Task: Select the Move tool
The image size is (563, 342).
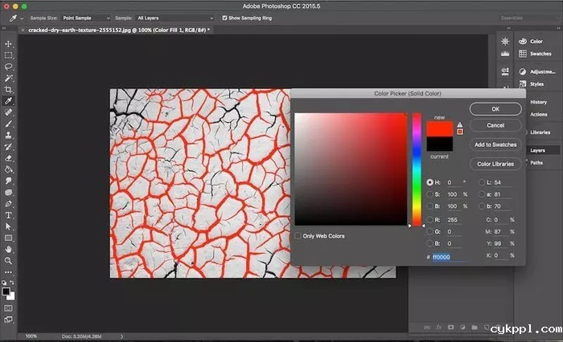Action: coord(9,44)
